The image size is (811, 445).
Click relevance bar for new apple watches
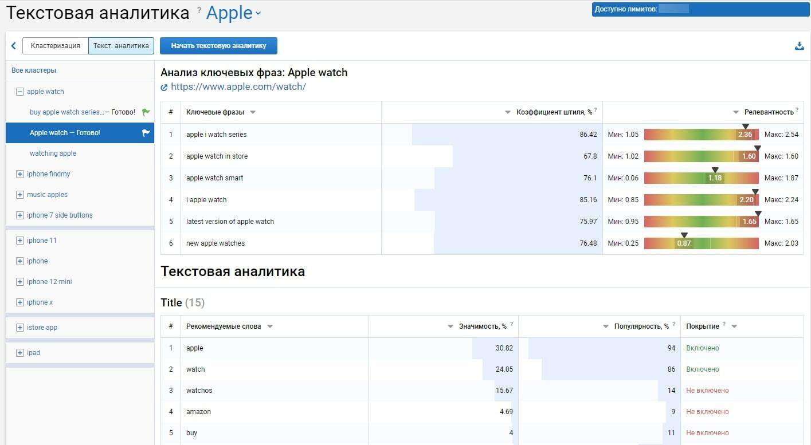click(x=702, y=243)
